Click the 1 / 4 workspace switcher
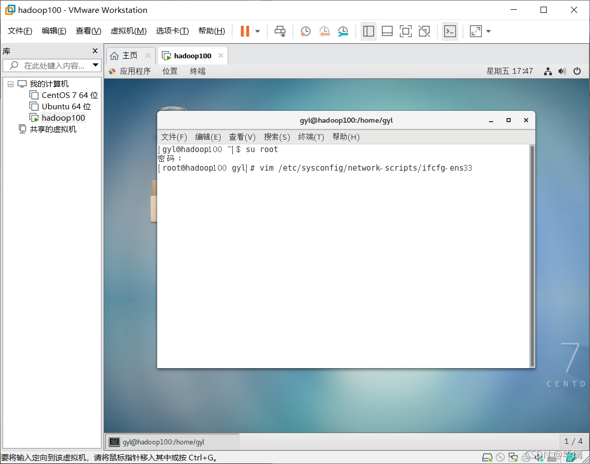590x464 pixels. (574, 441)
